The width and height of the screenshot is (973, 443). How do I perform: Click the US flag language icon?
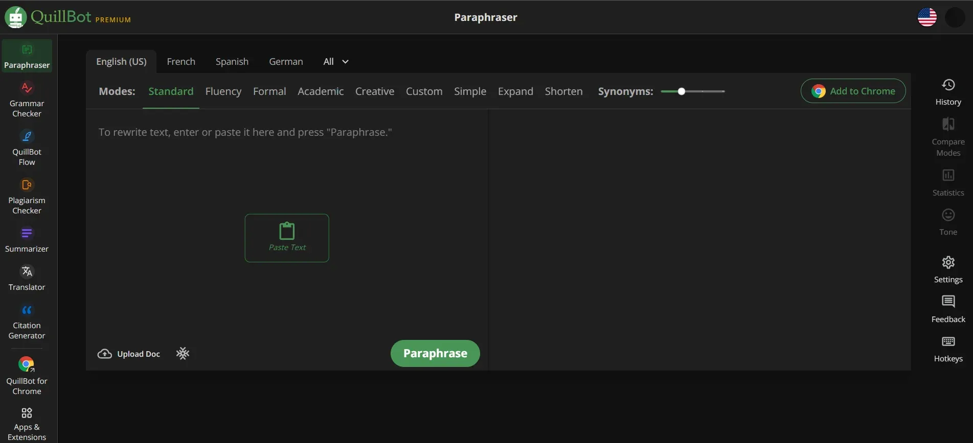[927, 17]
